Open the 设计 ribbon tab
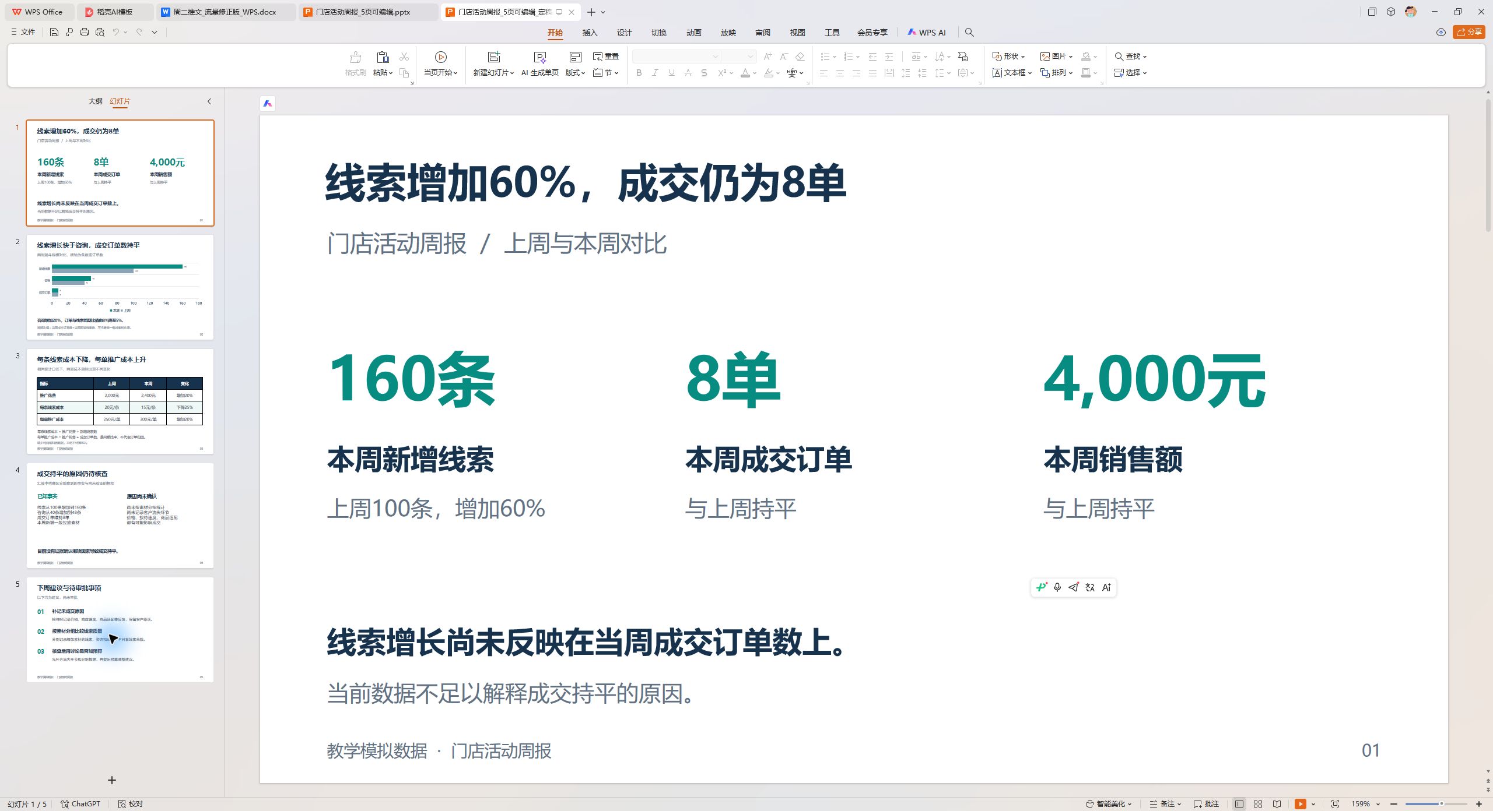 click(x=624, y=33)
